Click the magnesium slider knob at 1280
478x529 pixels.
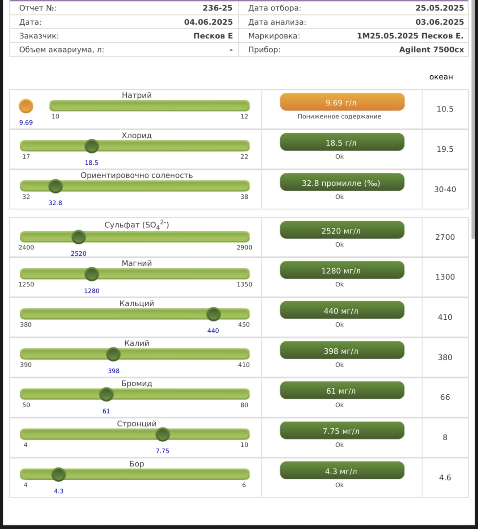tap(92, 274)
